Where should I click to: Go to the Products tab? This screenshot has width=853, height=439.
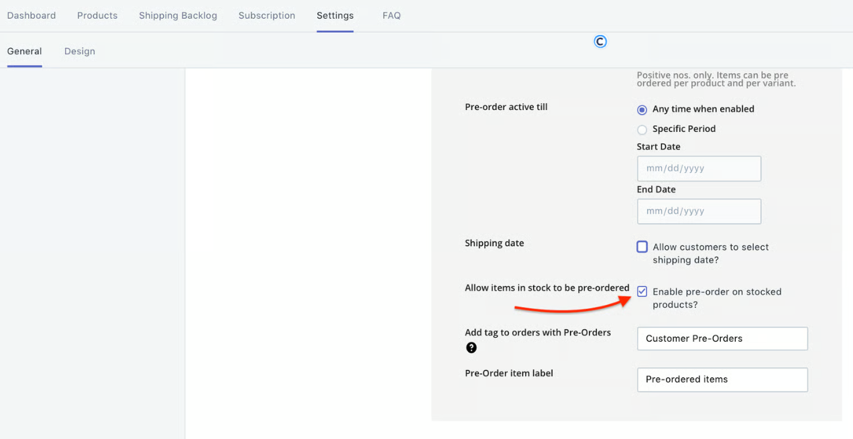pyautogui.click(x=97, y=15)
